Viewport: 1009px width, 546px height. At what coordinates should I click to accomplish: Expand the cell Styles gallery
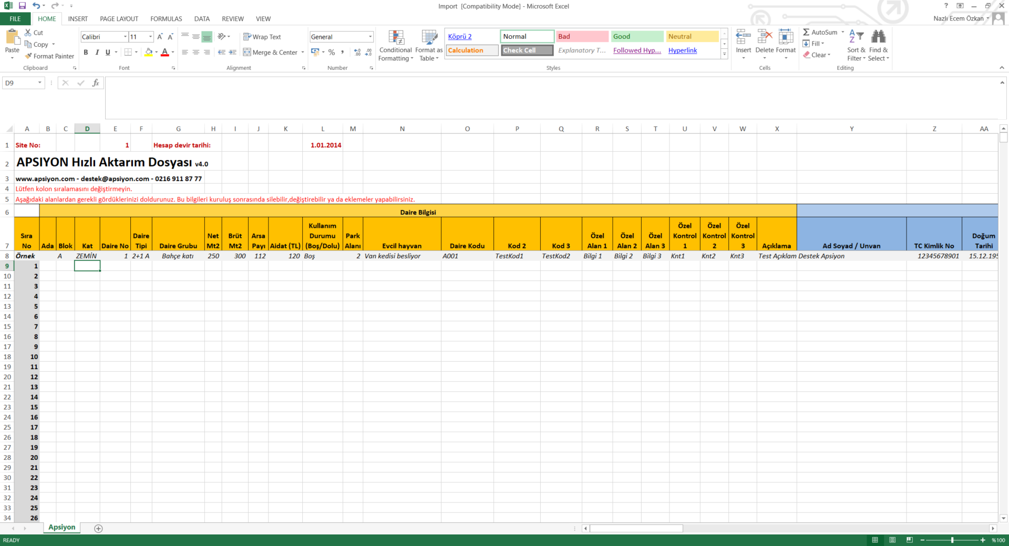click(724, 54)
